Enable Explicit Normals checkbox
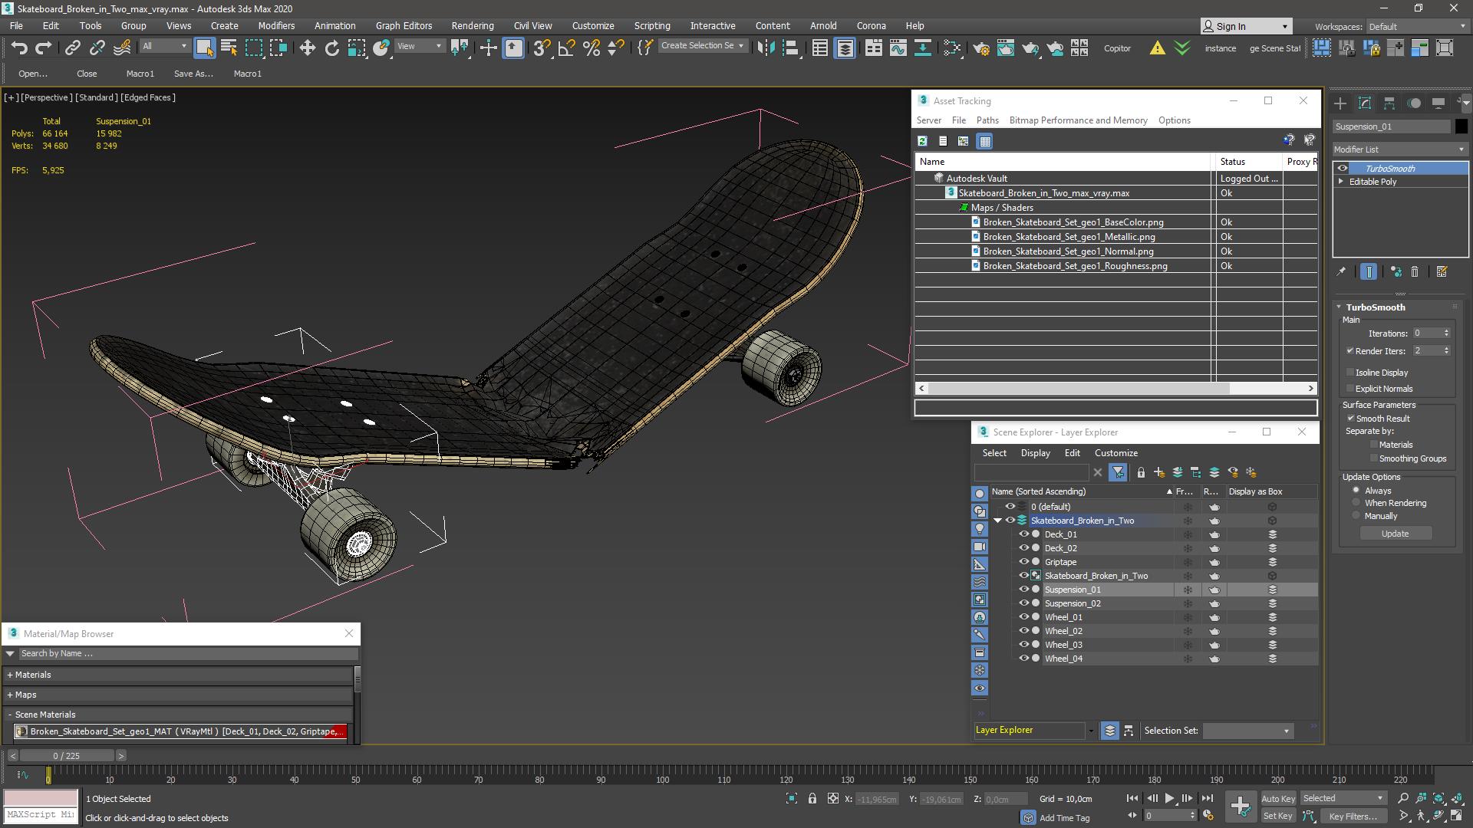1473x828 pixels. click(x=1350, y=388)
